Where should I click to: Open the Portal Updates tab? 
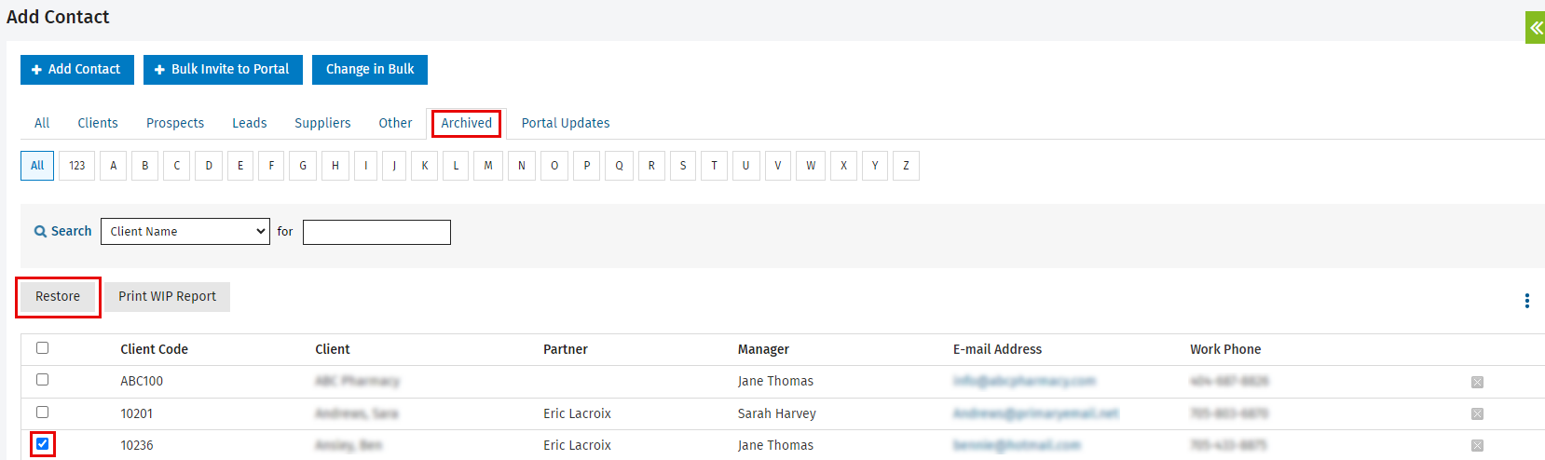(566, 123)
